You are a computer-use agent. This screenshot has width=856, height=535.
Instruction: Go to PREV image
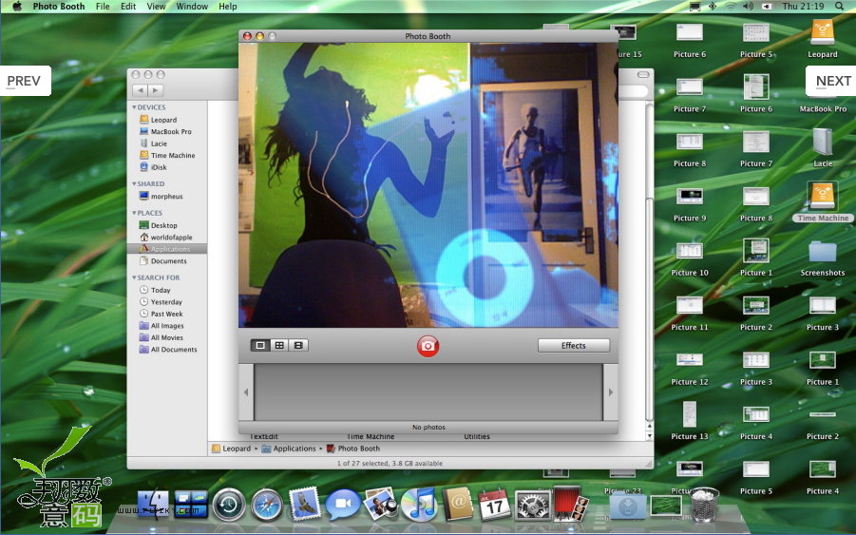(x=25, y=81)
